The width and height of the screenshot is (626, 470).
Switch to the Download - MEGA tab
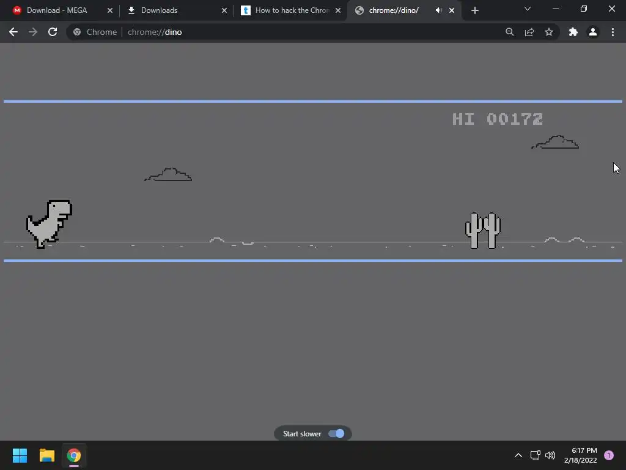coord(57,10)
